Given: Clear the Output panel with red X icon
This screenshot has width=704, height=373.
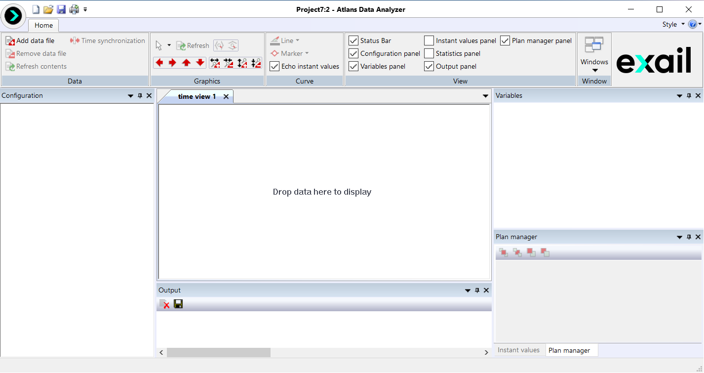Looking at the screenshot, I should [164, 304].
